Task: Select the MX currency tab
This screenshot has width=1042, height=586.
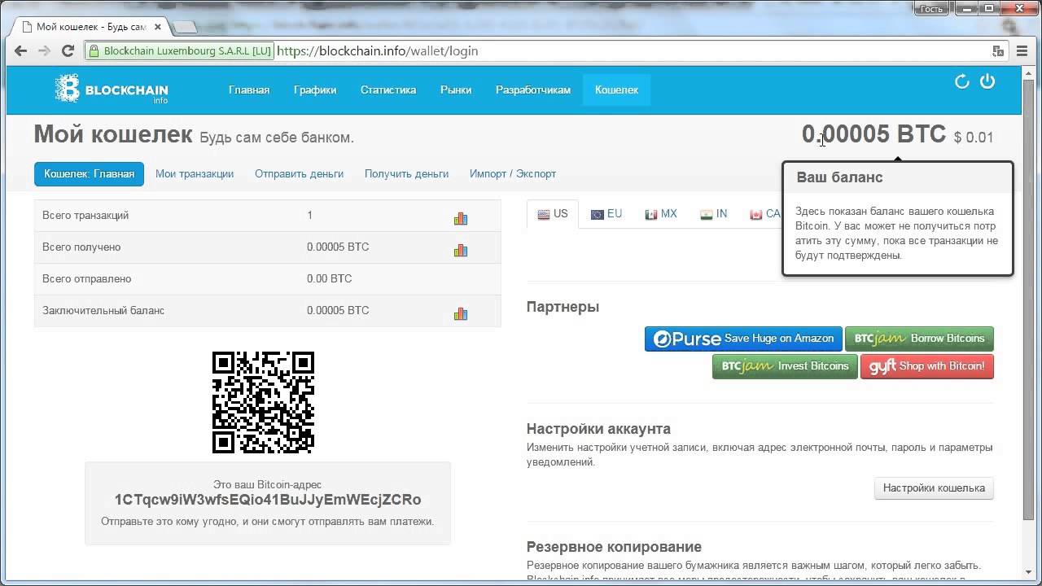Action: point(661,214)
